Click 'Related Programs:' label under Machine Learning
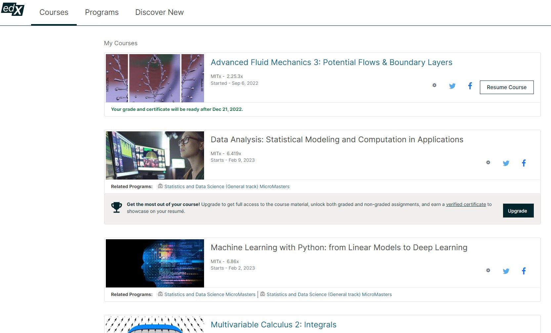This screenshot has width=551, height=333. (x=132, y=294)
